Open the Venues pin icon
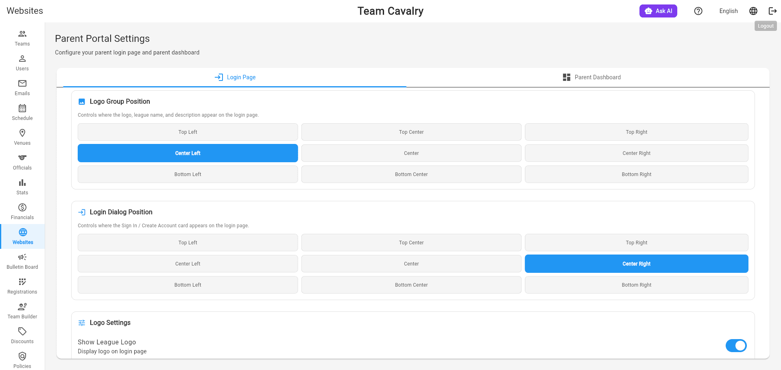Image resolution: width=781 pixels, height=370 pixels. coord(22,133)
